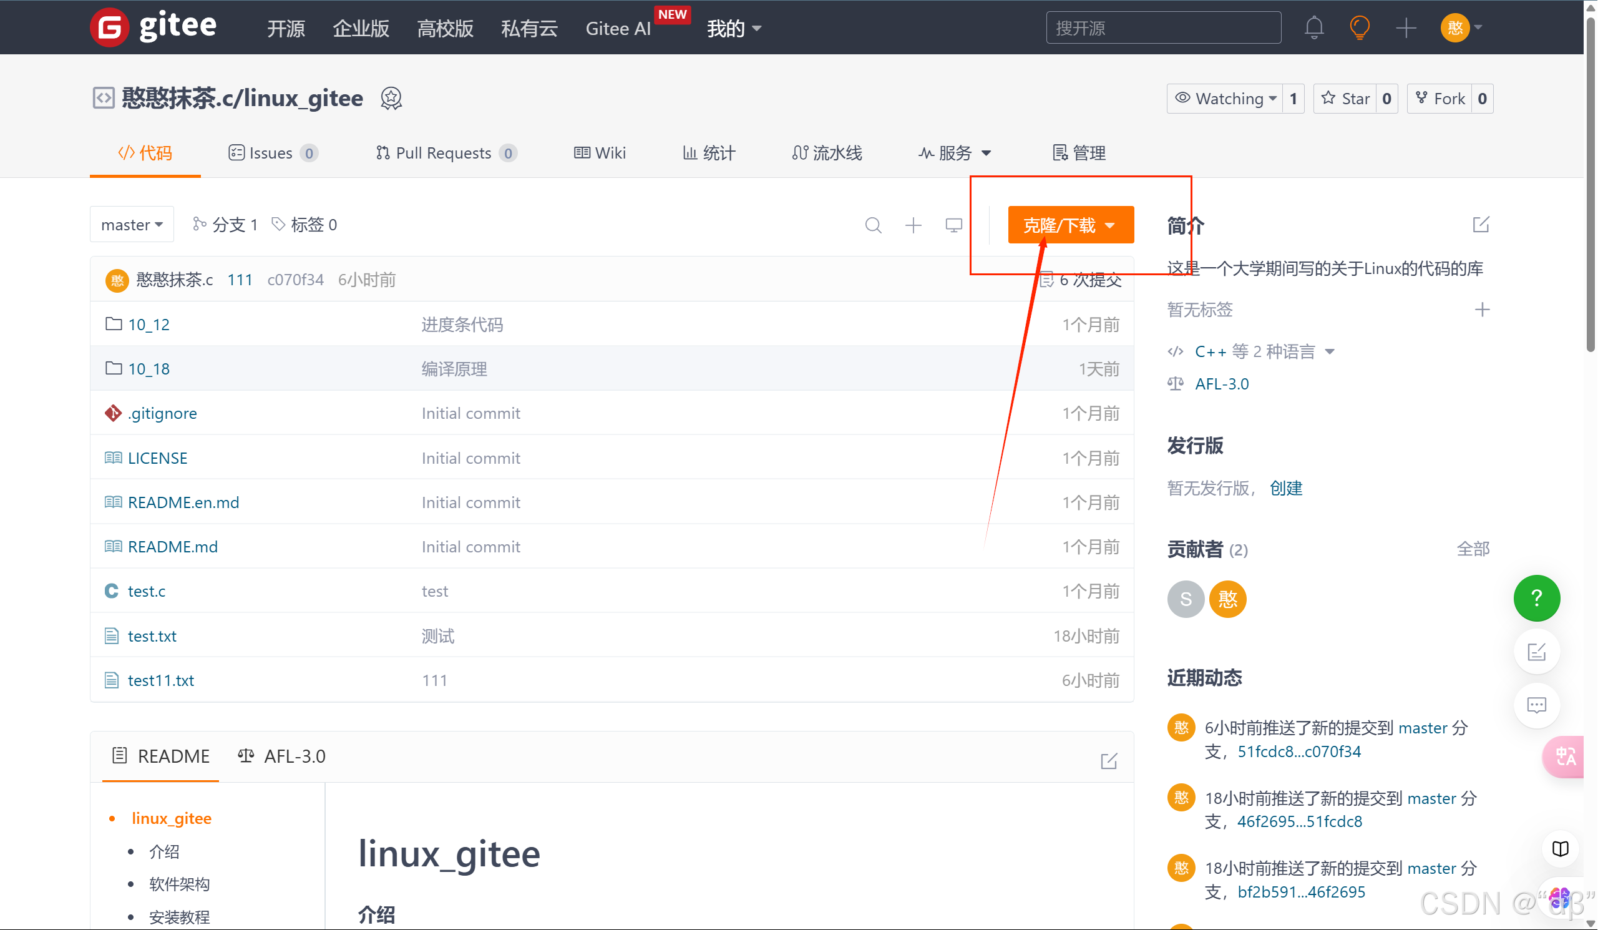Open README.md file
1598x930 pixels.
pyautogui.click(x=172, y=547)
